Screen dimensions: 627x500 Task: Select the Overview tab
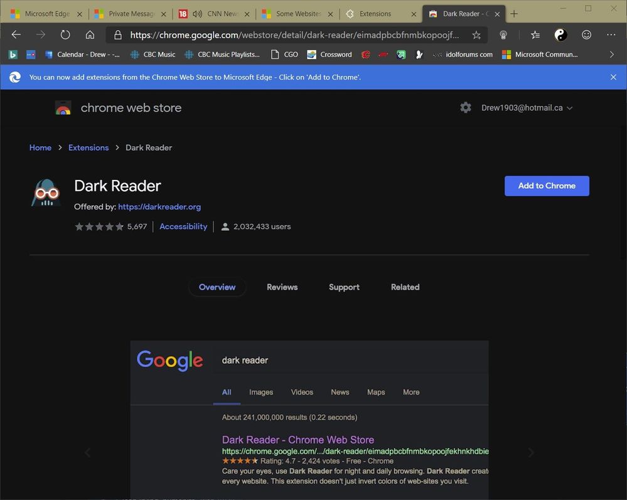[217, 287]
